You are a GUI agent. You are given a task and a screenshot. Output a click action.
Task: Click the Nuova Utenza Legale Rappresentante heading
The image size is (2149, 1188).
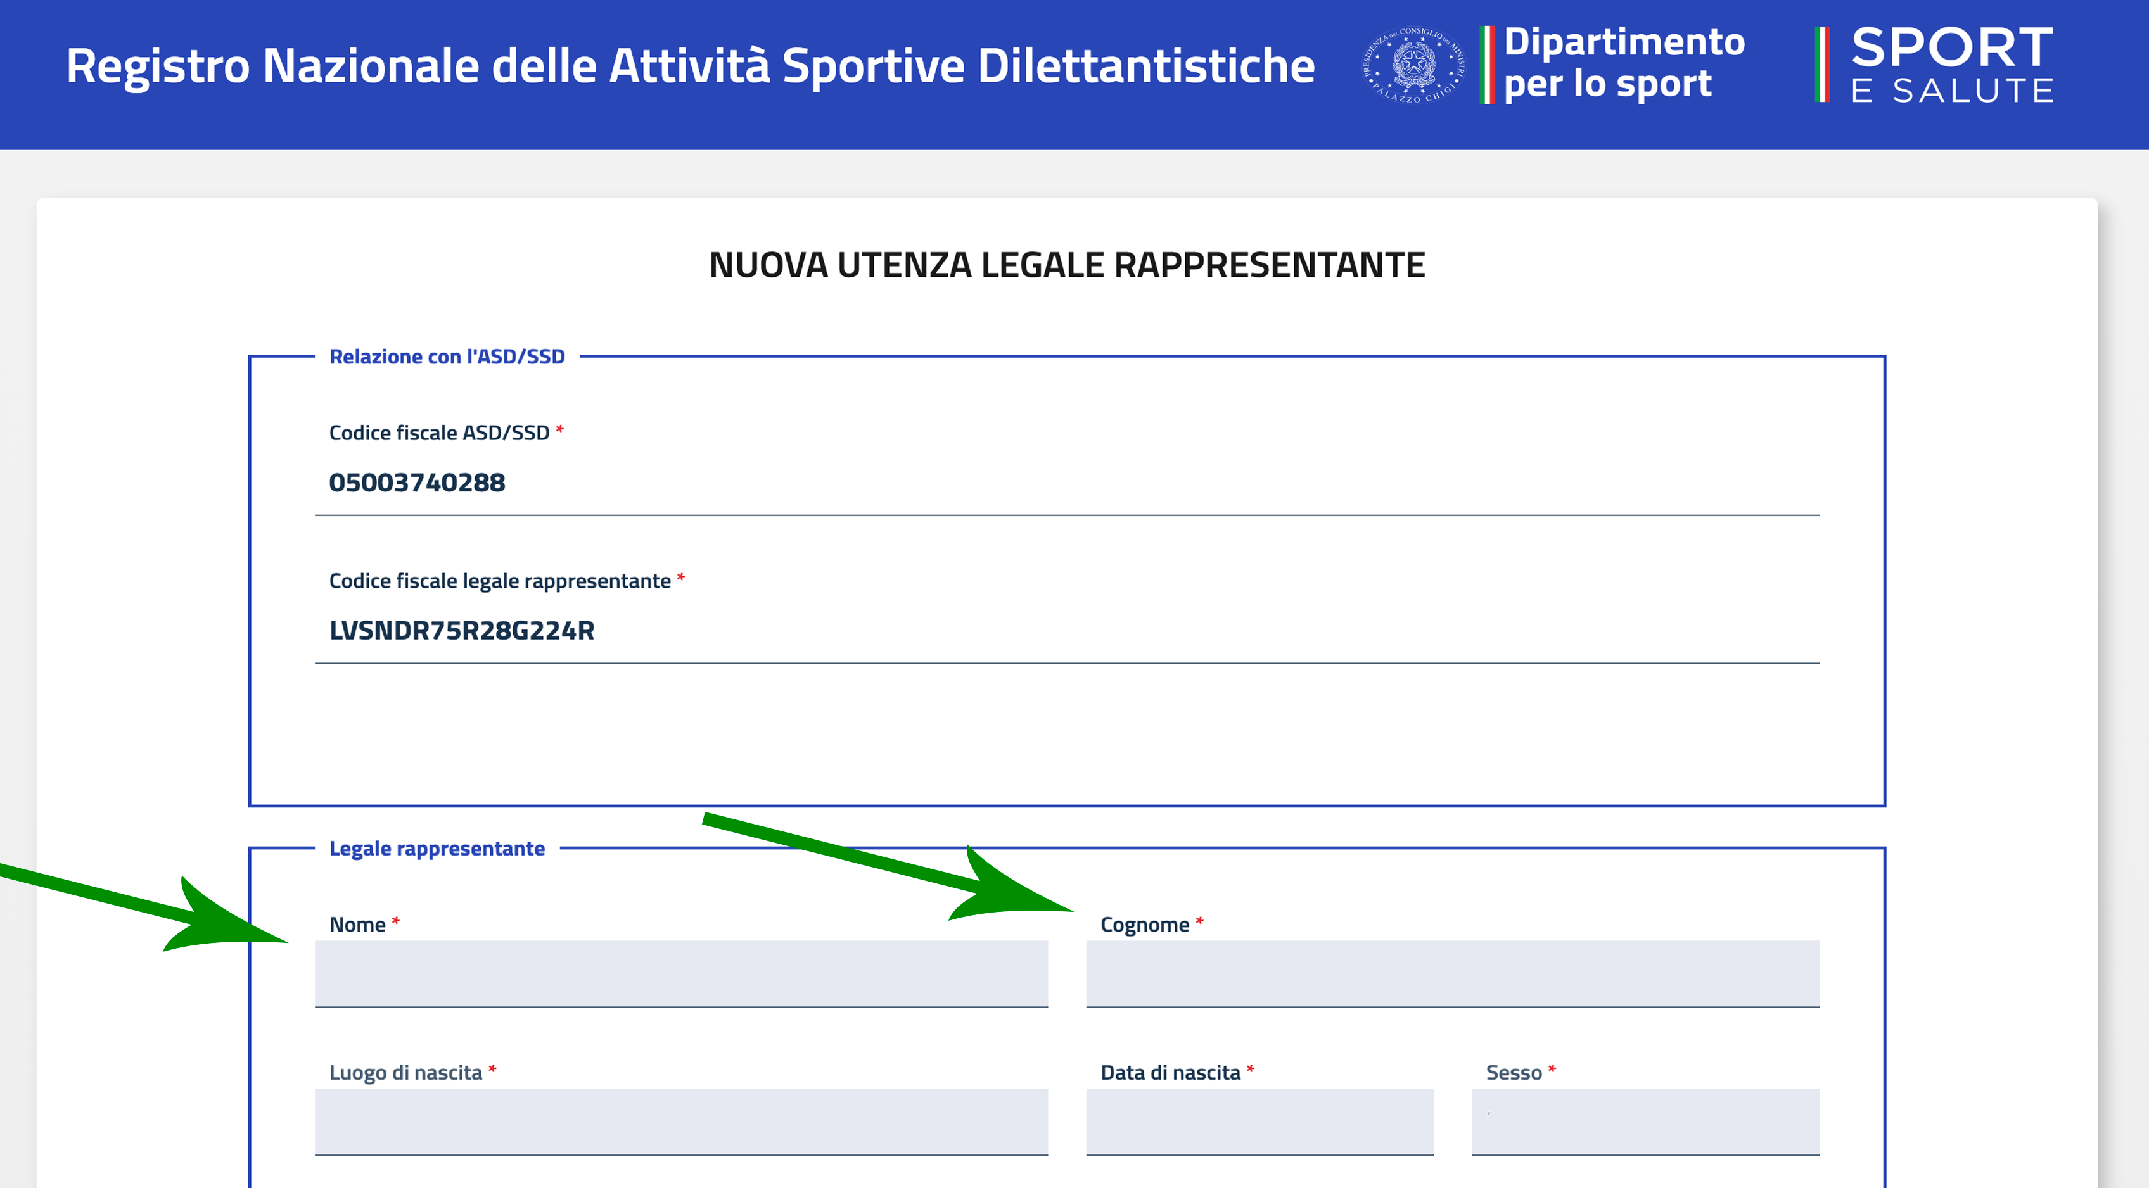1066,265
